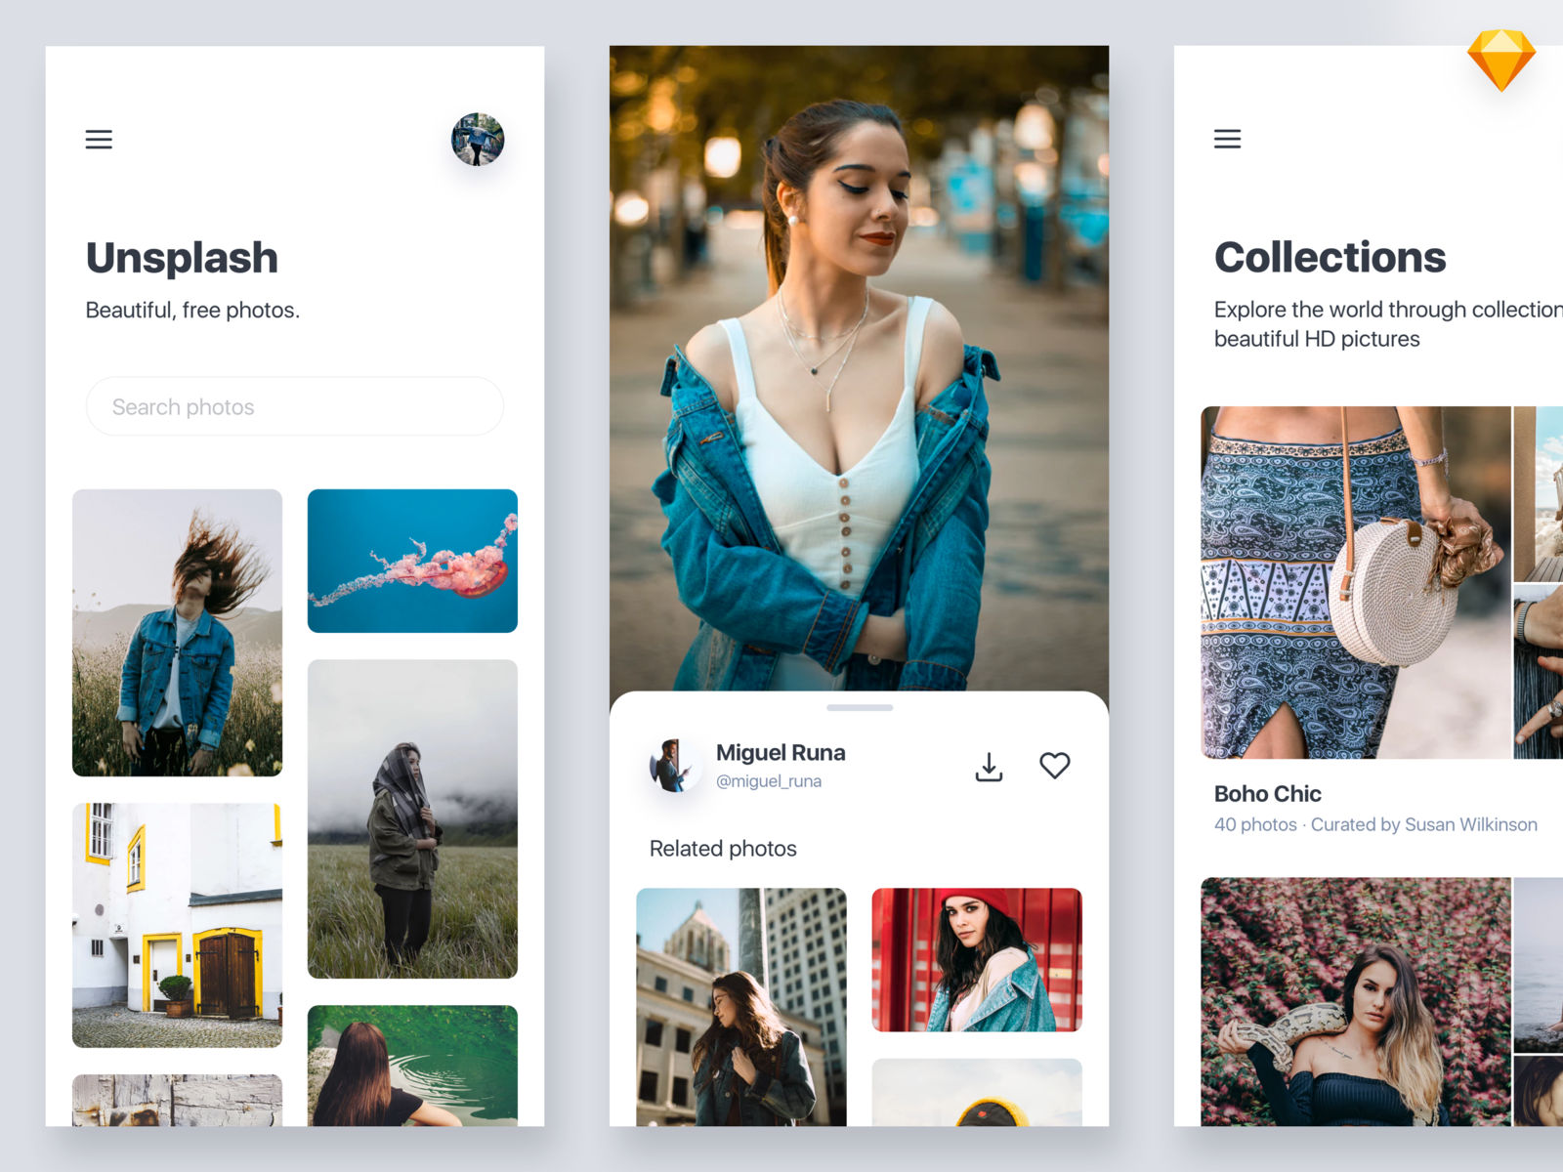Open the hamburger menu on Unsplash screen
Viewport: 1563px width, 1172px height.
click(x=99, y=140)
